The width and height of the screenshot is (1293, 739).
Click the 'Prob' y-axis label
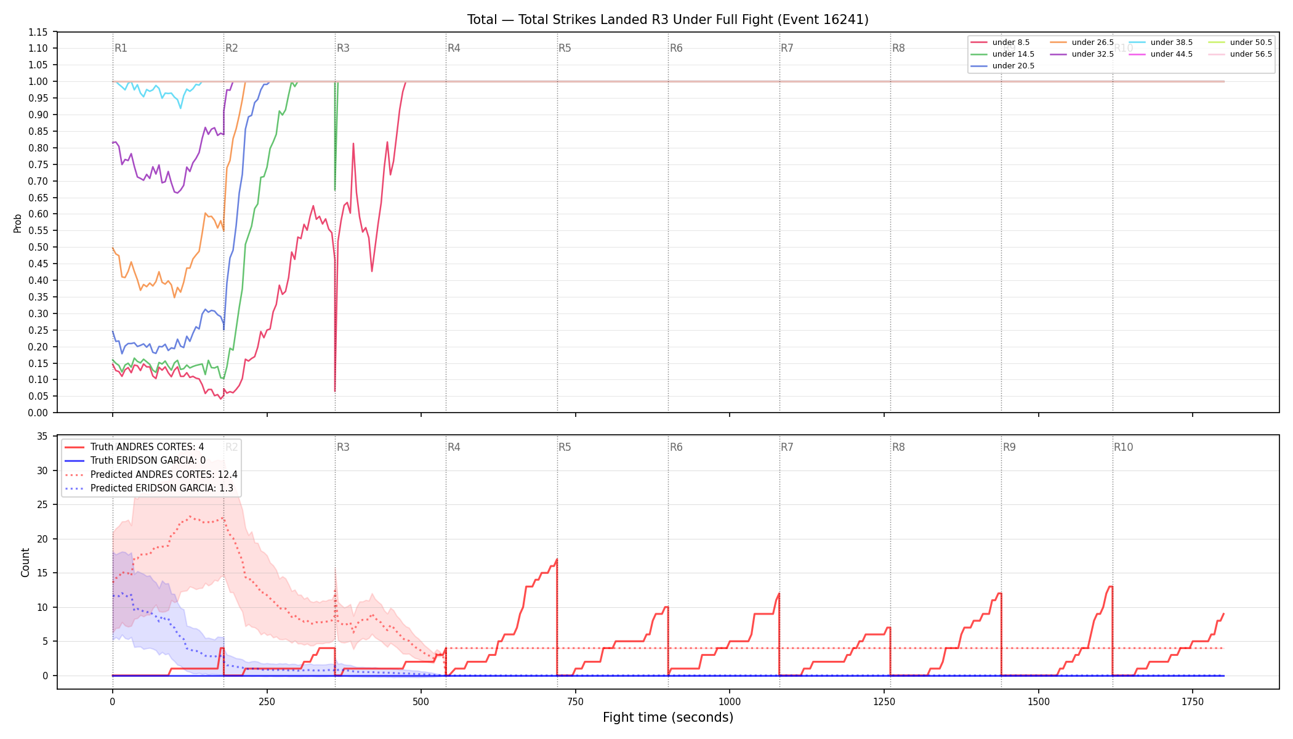coord(17,223)
